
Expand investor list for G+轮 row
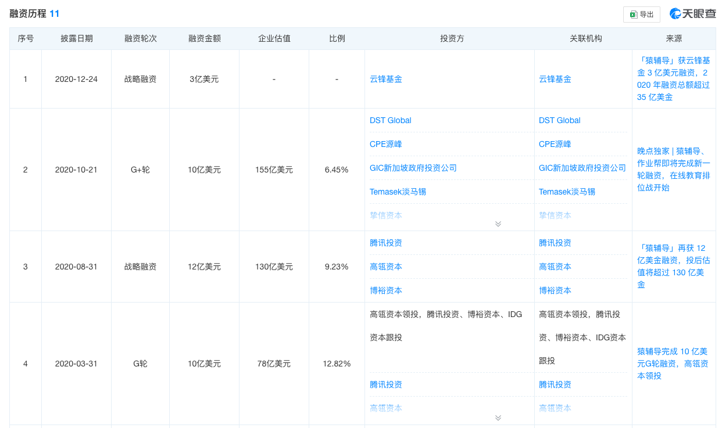[498, 224]
